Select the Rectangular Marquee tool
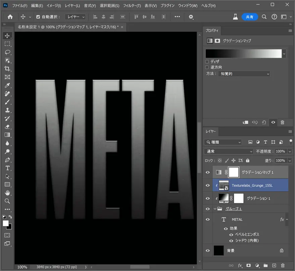Viewport: 295px width, 271px height. coord(7,44)
